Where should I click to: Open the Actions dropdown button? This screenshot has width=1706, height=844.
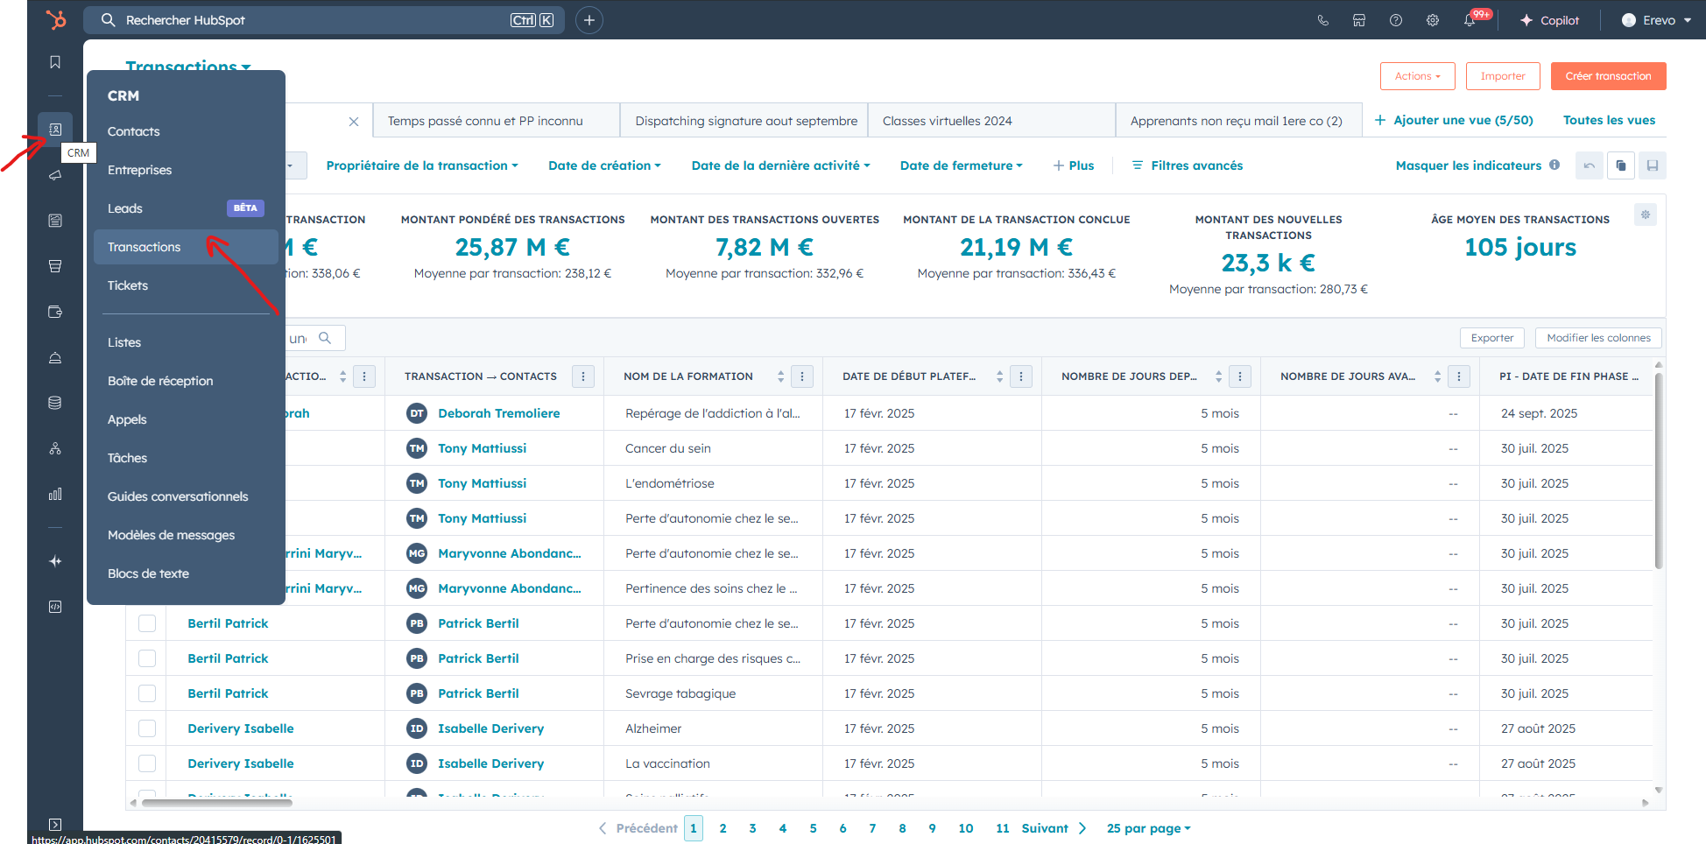[x=1418, y=76]
